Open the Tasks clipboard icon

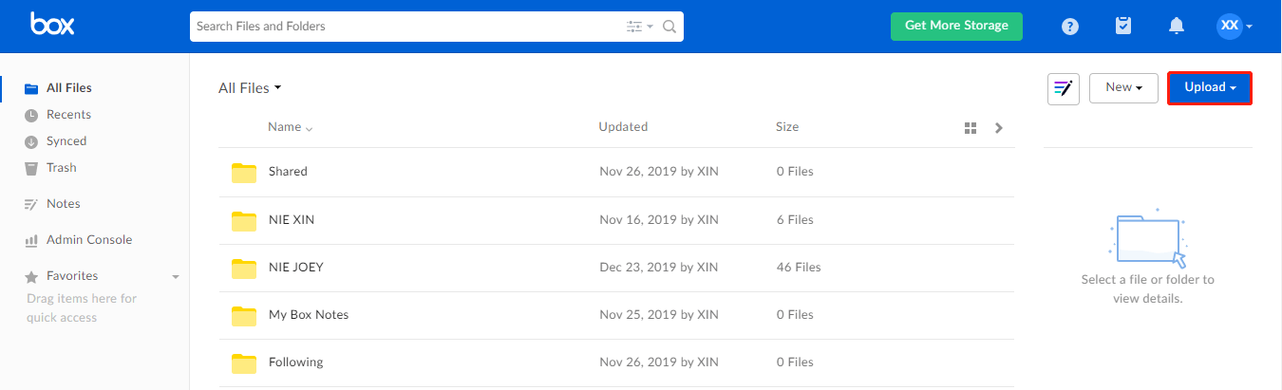1123,27
